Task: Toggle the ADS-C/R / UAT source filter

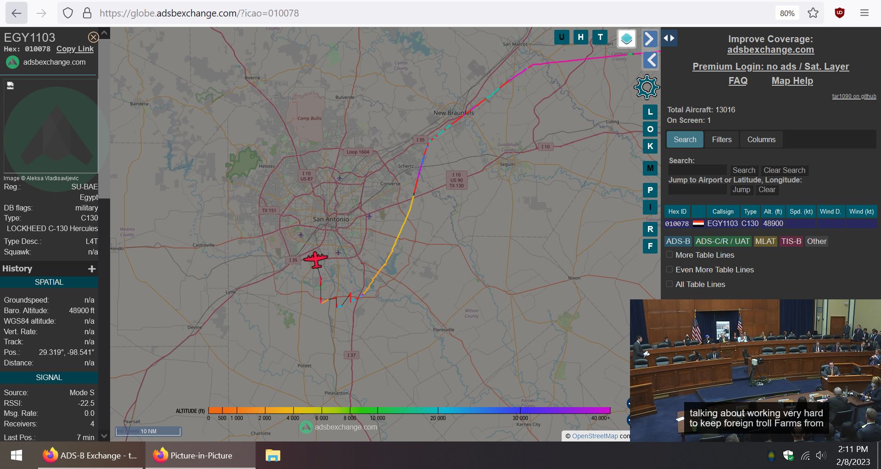Action: point(722,241)
